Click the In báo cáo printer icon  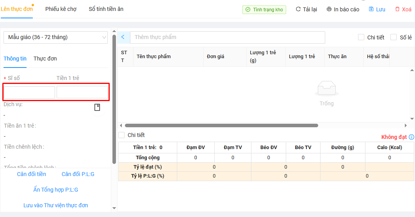click(329, 9)
